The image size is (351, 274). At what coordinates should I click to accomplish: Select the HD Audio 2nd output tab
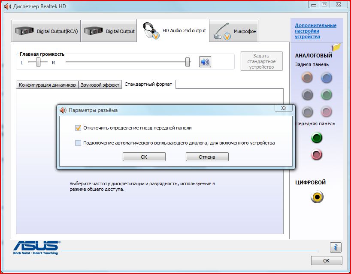point(173,30)
